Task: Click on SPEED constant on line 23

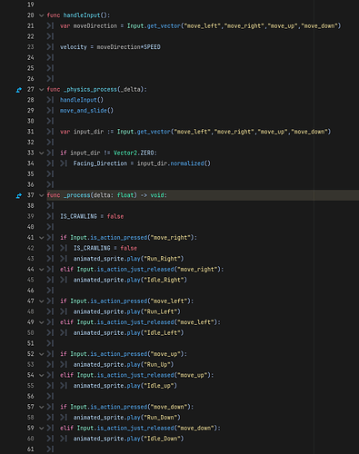Action: point(152,47)
